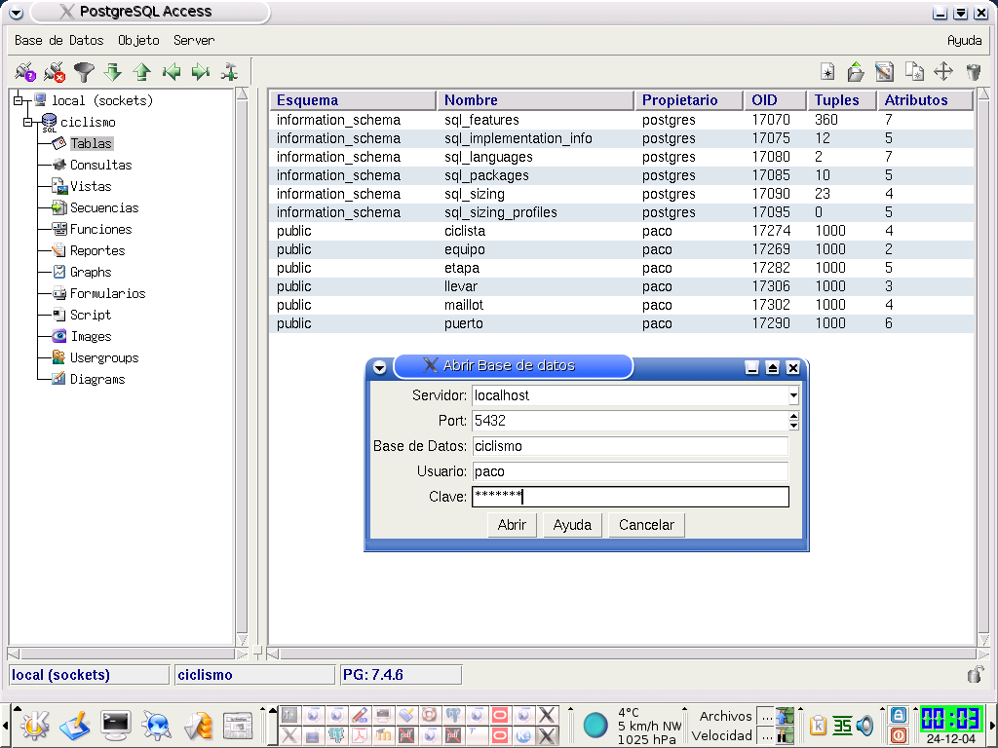Select Vistas in the tree
The image size is (998, 748).
(91, 186)
